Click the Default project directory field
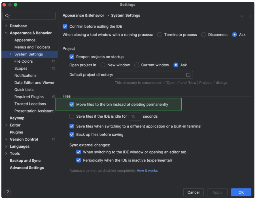This screenshot has width=255, height=199. tap(150, 75)
